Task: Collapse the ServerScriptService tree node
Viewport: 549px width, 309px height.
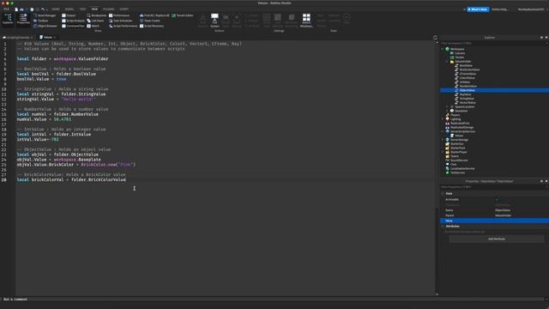Action: (443, 131)
